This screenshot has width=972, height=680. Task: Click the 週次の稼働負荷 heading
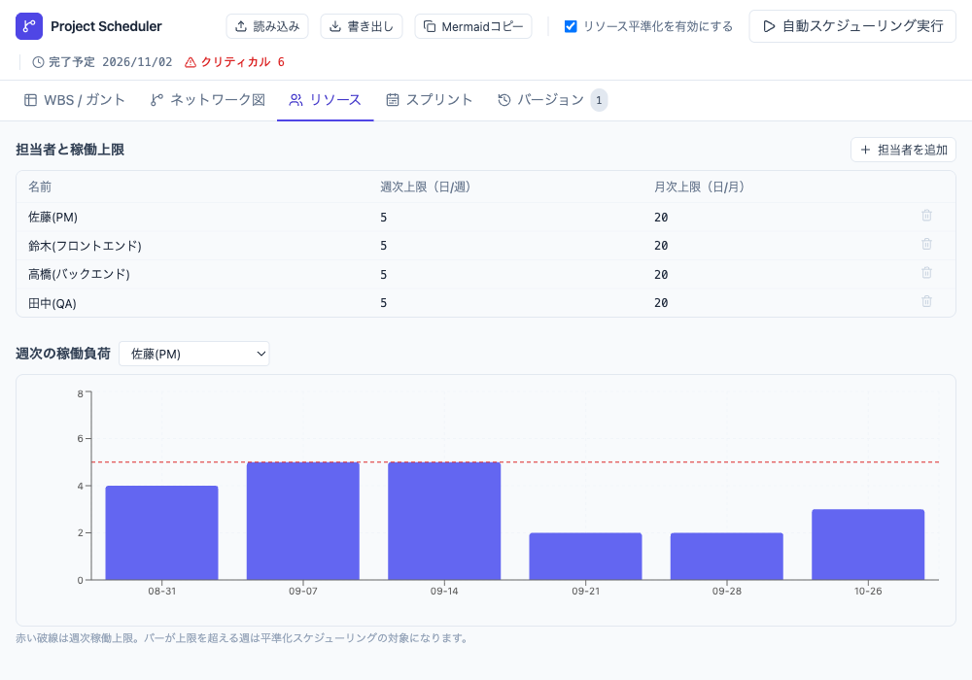pyautogui.click(x=63, y=354)
